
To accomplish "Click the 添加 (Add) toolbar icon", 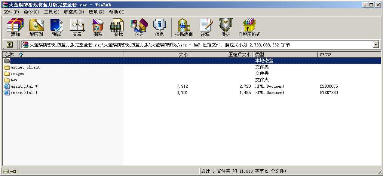I will pos(15,27).
